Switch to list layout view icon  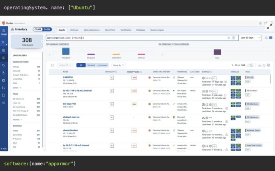coord(266,38)
